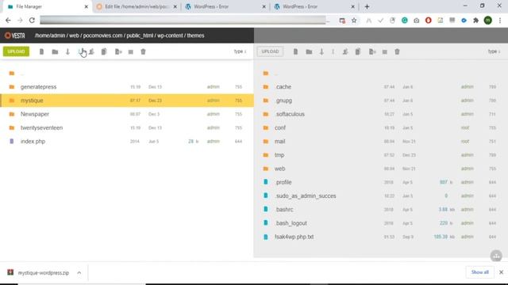This screenshot has width=508, height=285.
Task: Archive the selected item in the left panel
Action: pos(130,51)
